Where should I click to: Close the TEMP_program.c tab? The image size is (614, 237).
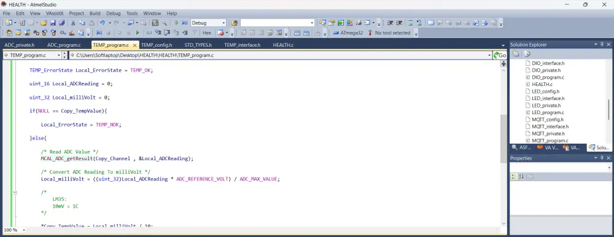click(x=134, y=45)
